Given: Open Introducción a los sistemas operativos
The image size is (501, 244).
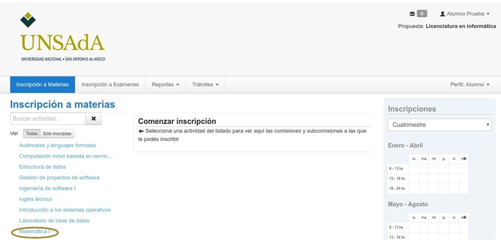Looking at the screenshot, I should pyautogui.click(x=65, y=210).
